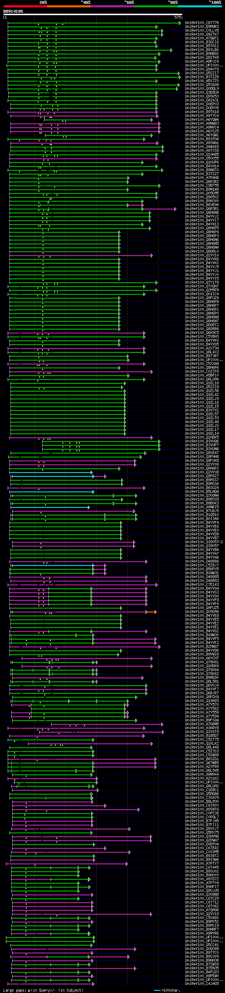Open hit UniRef100_B9ILB0
225x993 pixels.
coord(202,50)
